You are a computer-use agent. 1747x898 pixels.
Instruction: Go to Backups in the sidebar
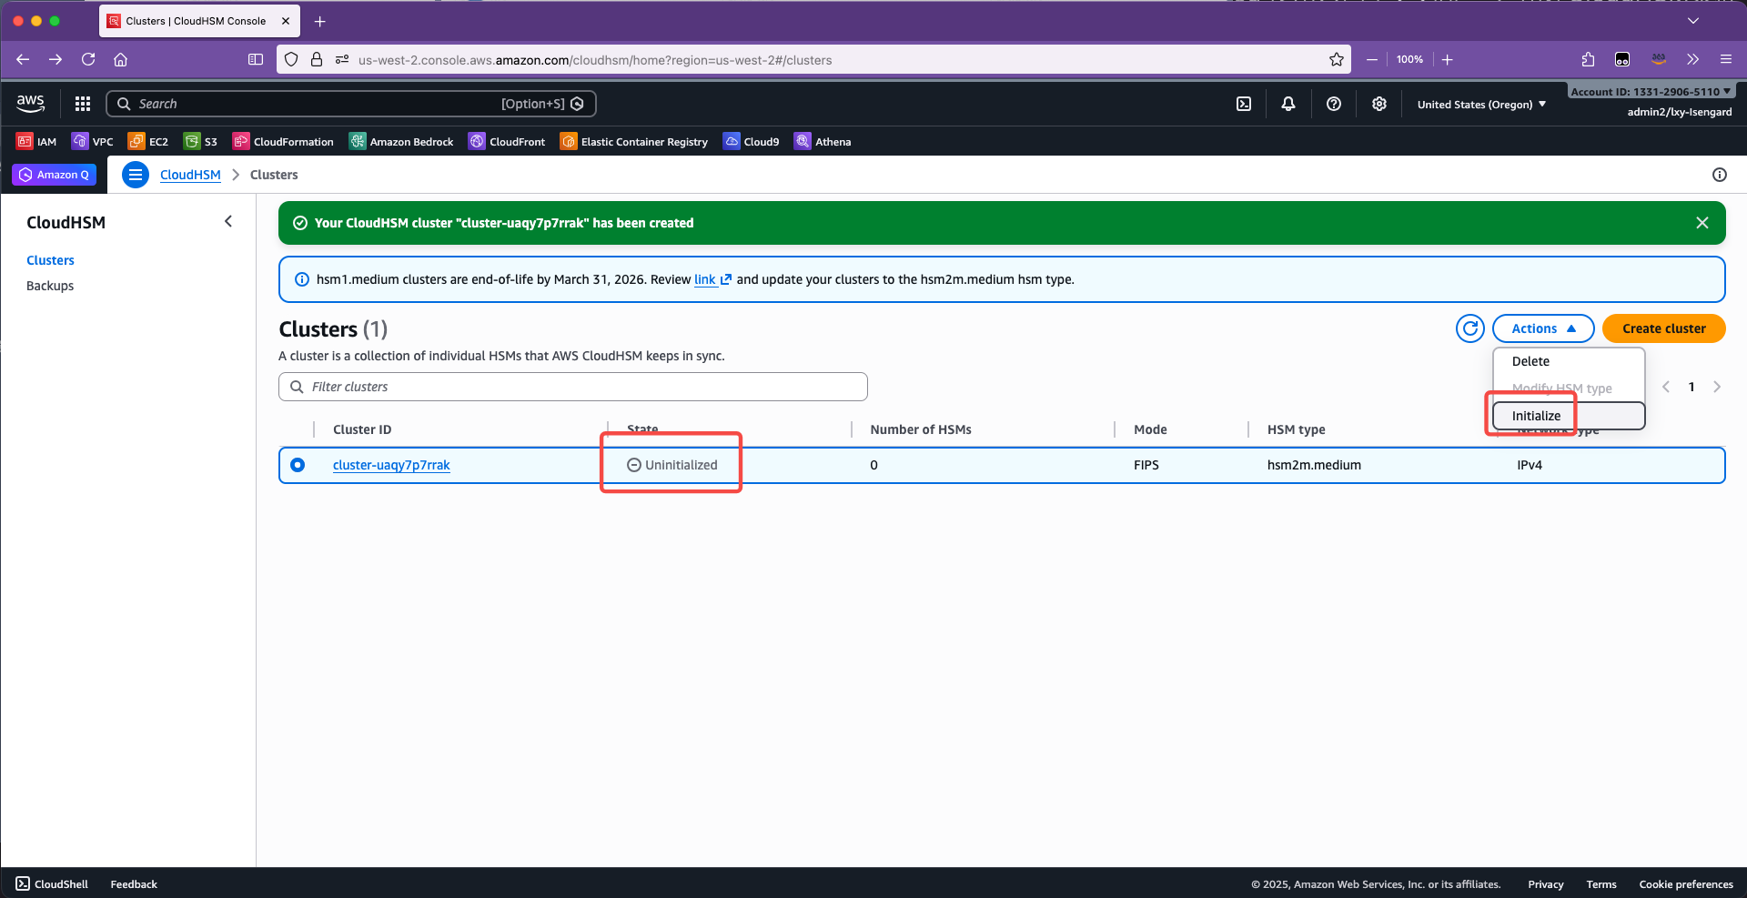point(50,286)
